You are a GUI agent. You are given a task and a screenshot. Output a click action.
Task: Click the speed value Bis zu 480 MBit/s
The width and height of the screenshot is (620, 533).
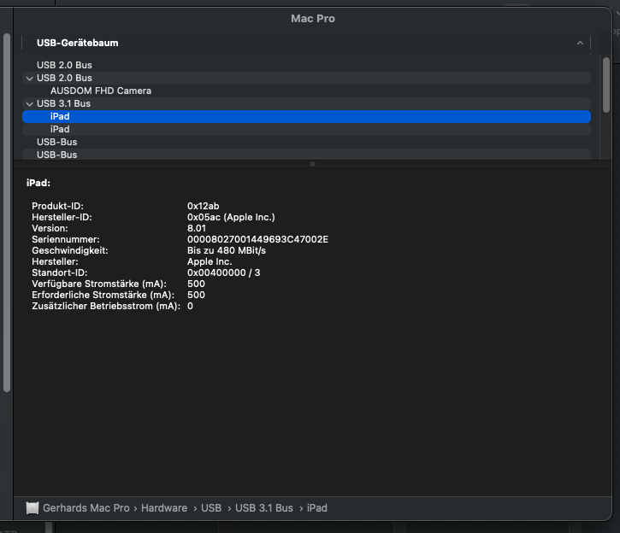coord(227,250)
